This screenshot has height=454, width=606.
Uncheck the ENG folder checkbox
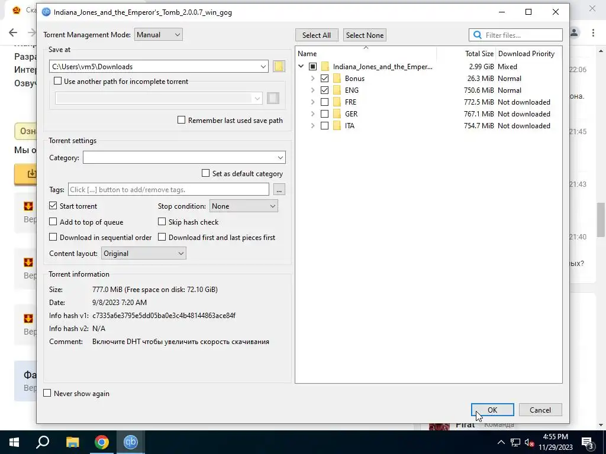pyautogui.click(x=325, y=90)
